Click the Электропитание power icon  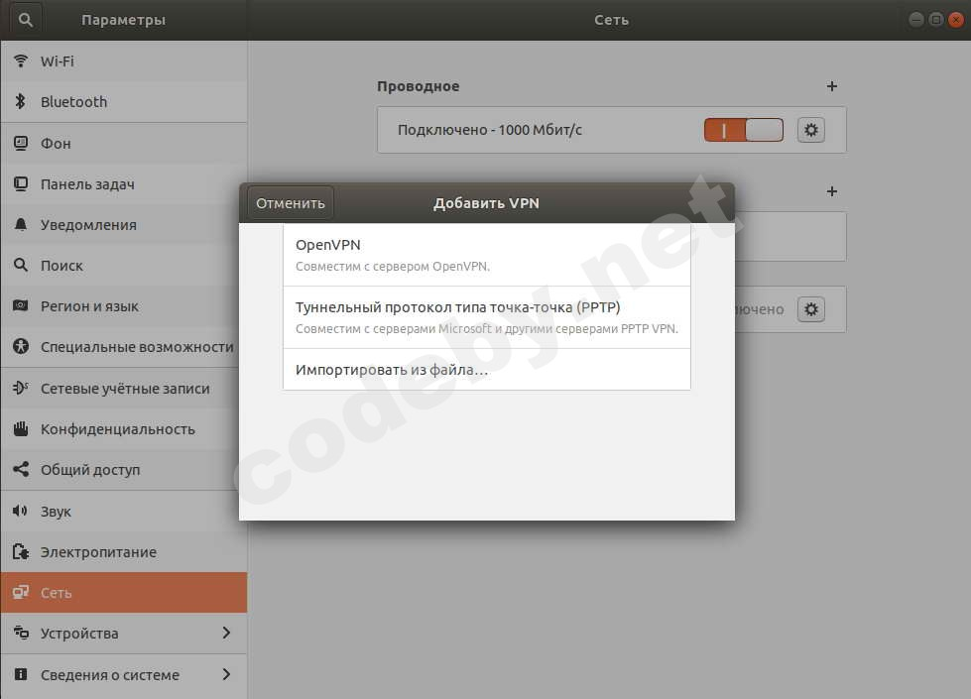tap(21, 551)
